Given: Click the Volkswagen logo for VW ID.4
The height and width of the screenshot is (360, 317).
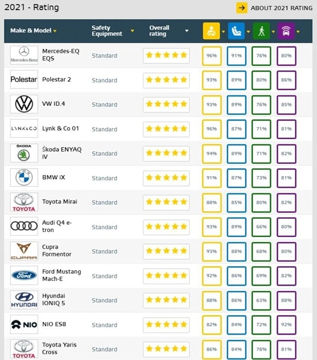Looking at the screenshot, I should click(x=24, y=104).
